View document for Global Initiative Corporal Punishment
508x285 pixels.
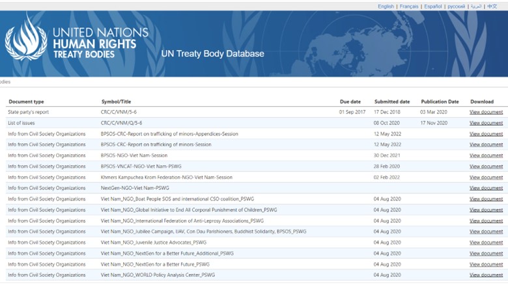click(x=487, y=210)
